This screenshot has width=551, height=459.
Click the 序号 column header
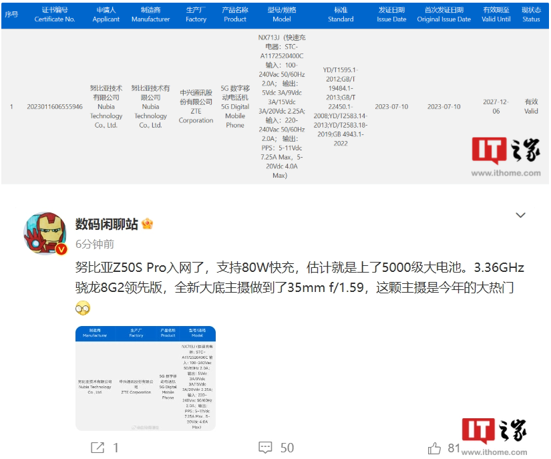coord(11,15)
